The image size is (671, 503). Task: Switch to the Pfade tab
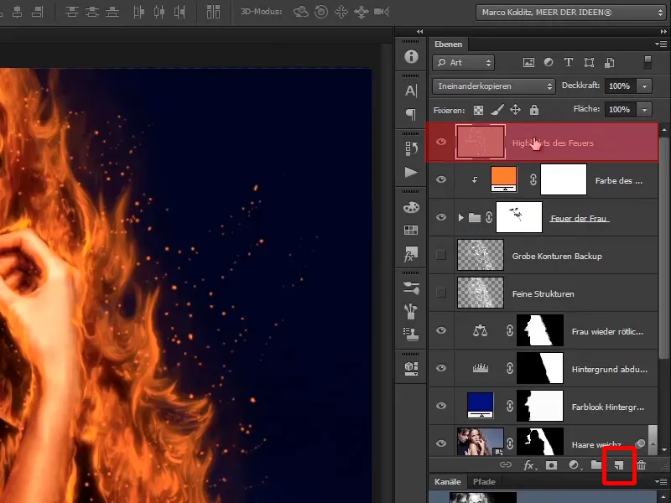pos(484,481)
